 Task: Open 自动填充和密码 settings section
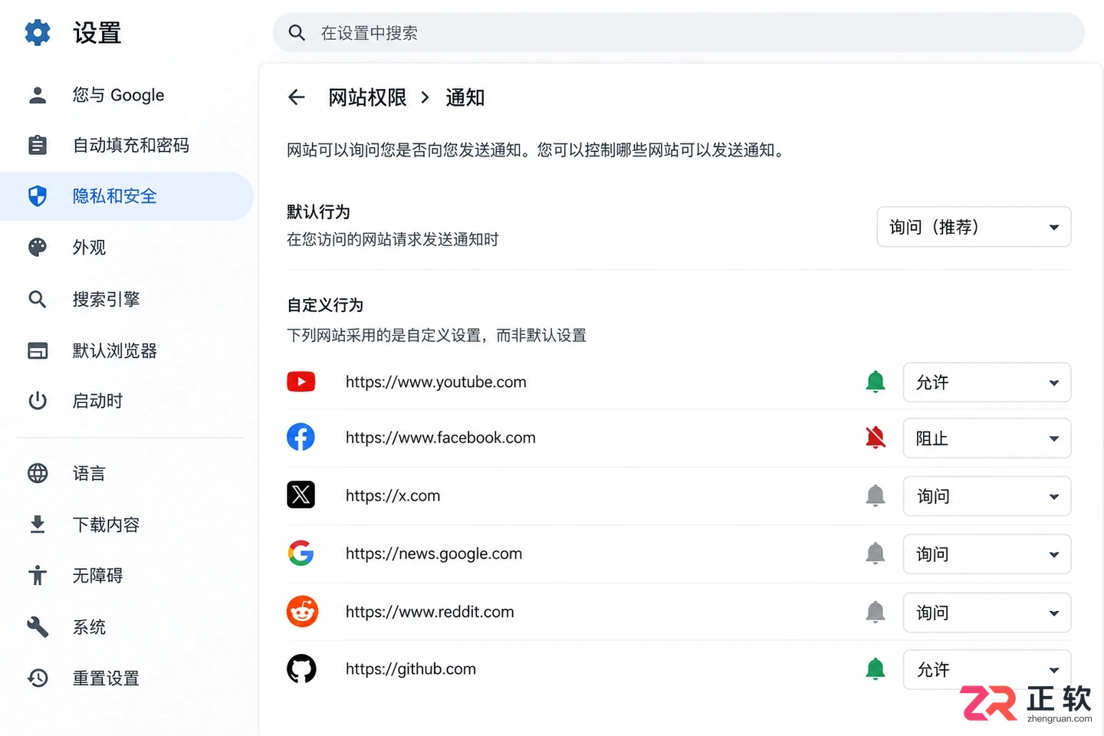[x=127, y=145]
